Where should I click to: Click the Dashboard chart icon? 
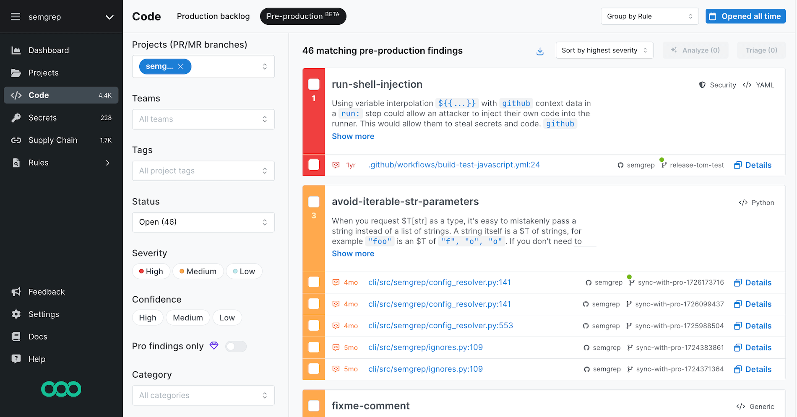click(x=16, y=50)
